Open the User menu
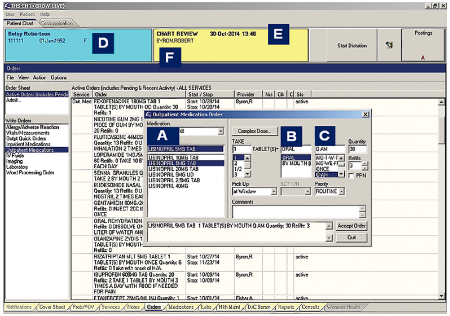 (x=10, y=14)
